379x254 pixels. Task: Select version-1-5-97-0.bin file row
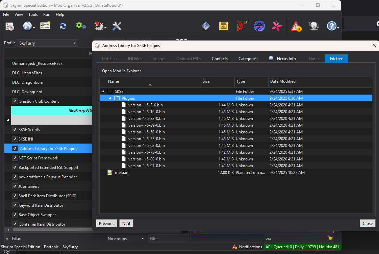tap(236, 166)
